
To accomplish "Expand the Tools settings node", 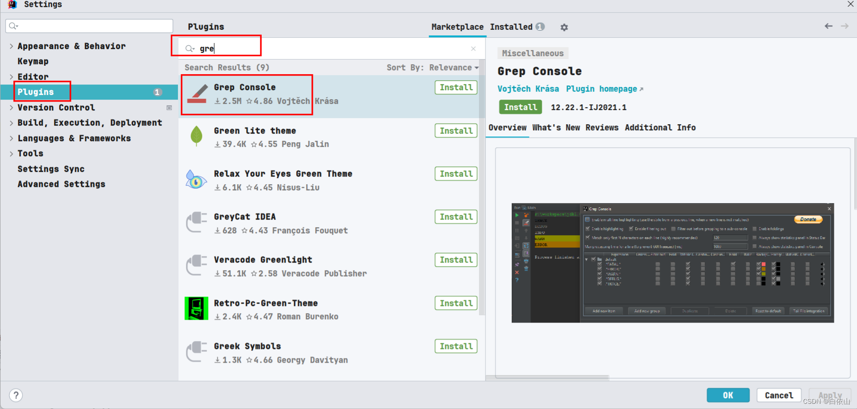I will [x=11, y=153].
